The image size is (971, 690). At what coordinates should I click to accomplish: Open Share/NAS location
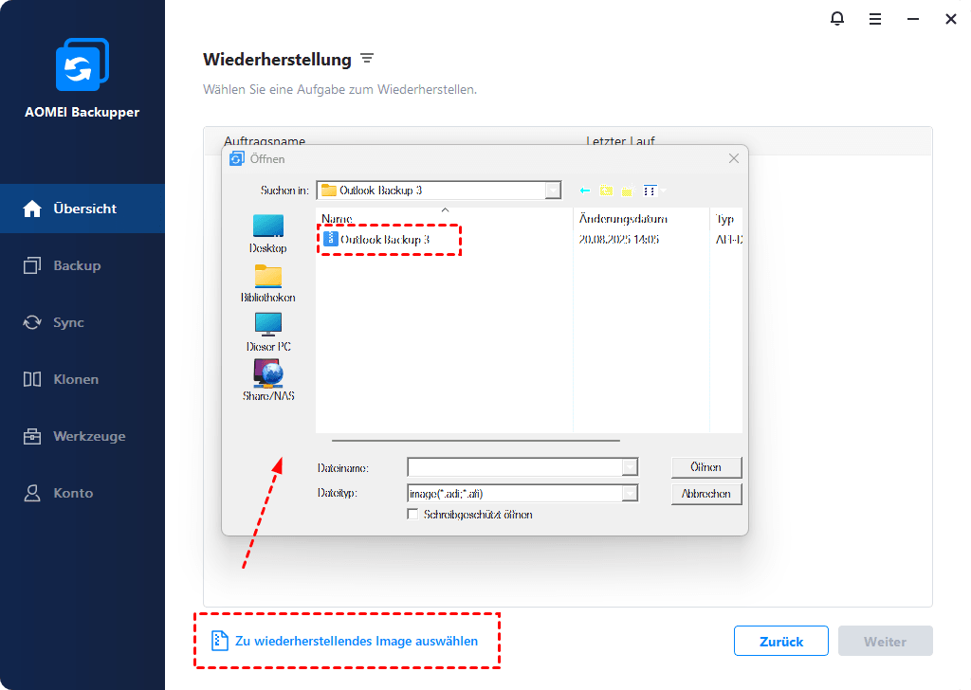[268, 381]
